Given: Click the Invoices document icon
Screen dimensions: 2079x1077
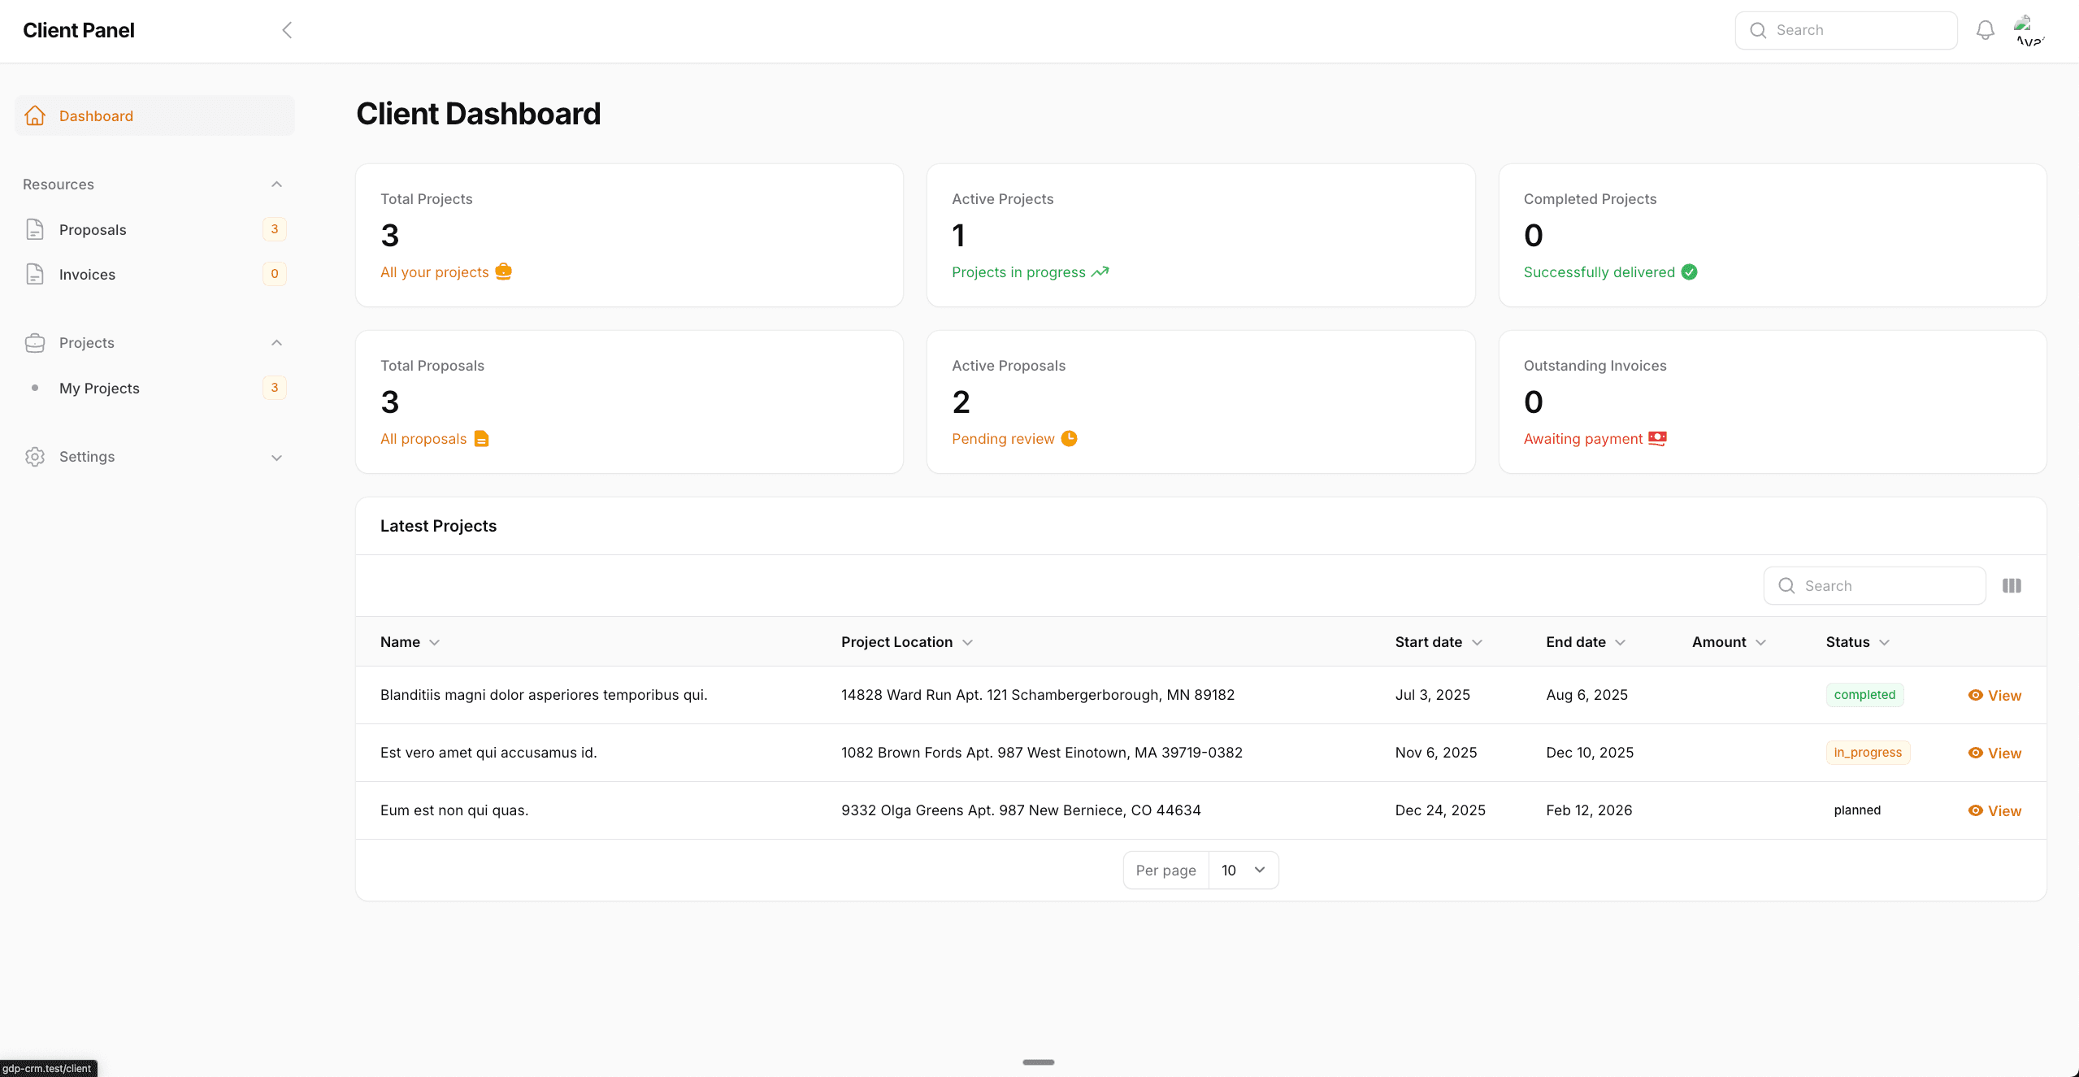Looking at the screenshot, I should pos(35,274).
